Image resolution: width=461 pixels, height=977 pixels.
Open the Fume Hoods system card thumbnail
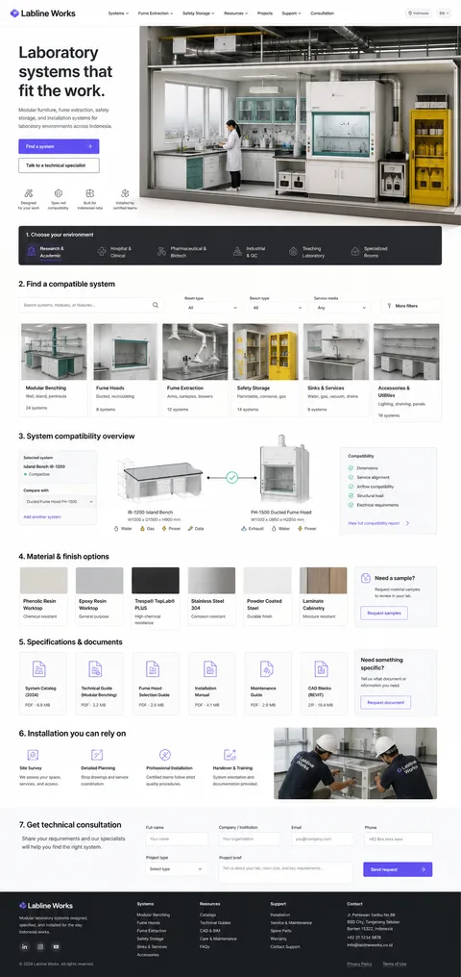point(125,352)
